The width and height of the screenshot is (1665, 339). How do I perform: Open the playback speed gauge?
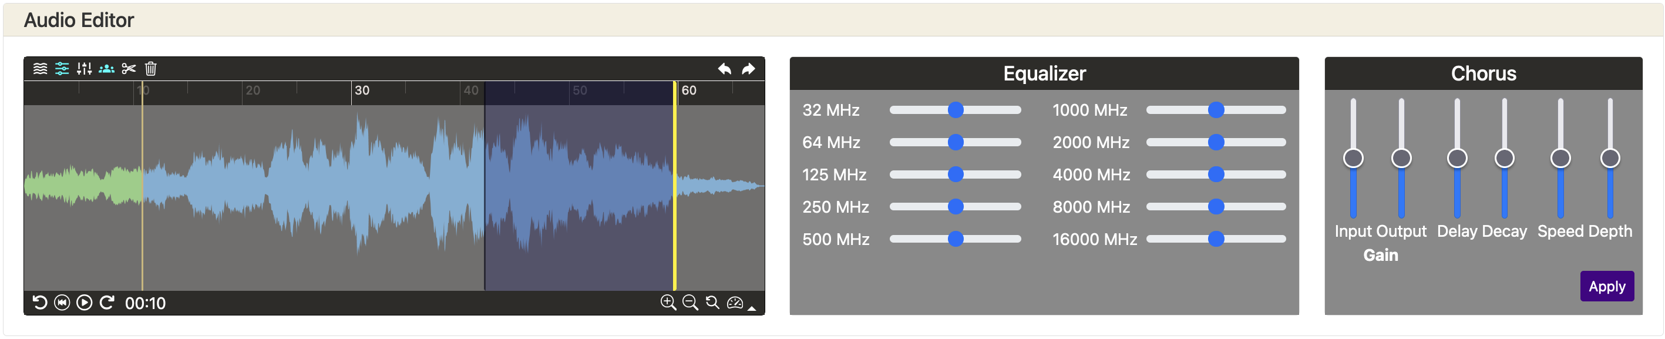[735, 303]
